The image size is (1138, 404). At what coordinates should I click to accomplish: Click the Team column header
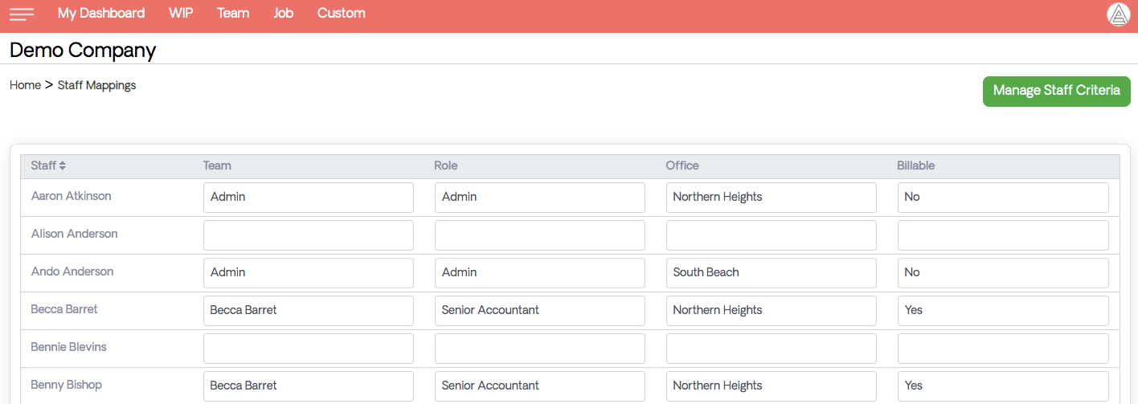coord(217,165)
